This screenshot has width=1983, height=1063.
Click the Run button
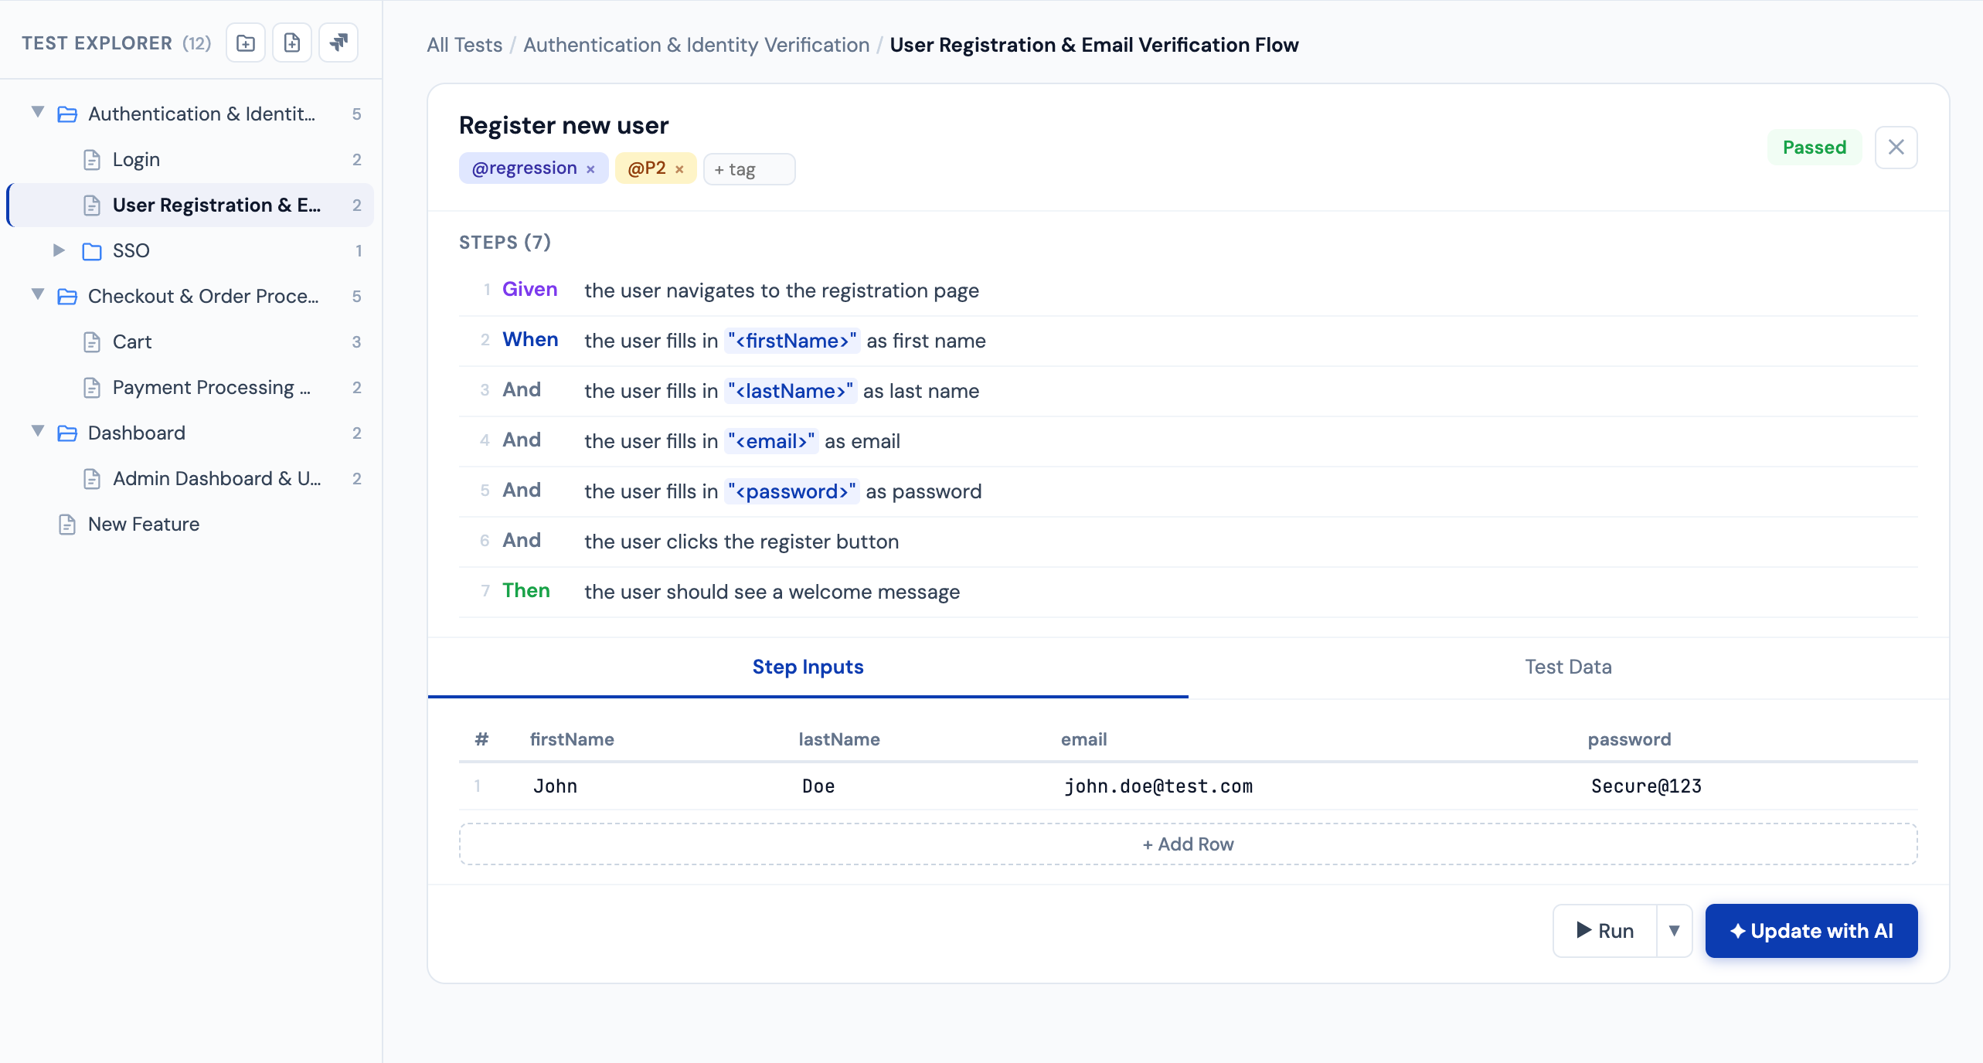click(1605, 931)
